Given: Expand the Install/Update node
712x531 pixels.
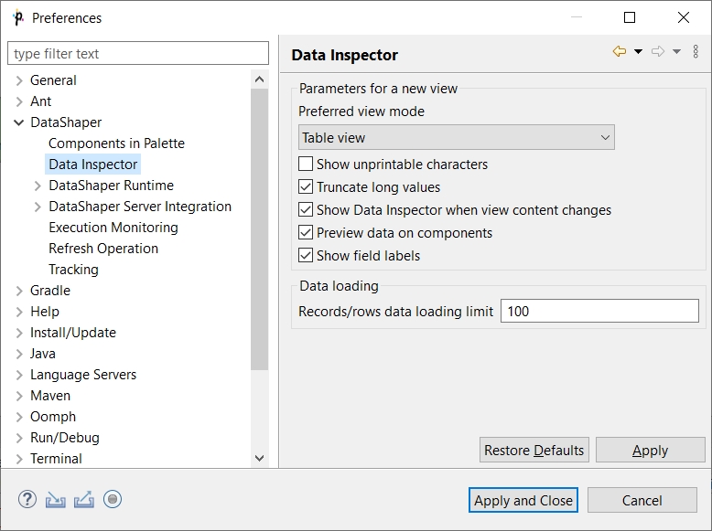Looking at the screenshot, I should pyautogui.click(x=19, y=333).
